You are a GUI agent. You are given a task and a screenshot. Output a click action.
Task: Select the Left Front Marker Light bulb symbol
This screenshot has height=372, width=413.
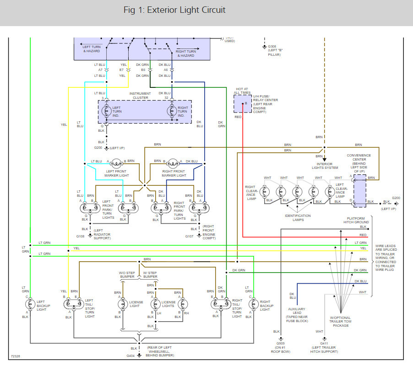click(x=116, y=163)
